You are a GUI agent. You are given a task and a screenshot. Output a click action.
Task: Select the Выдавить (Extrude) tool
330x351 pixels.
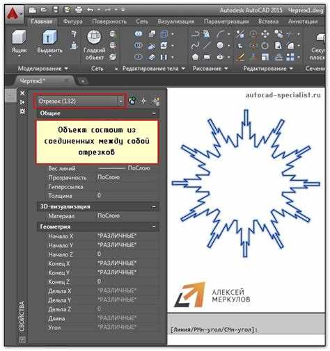coord(49,42)
